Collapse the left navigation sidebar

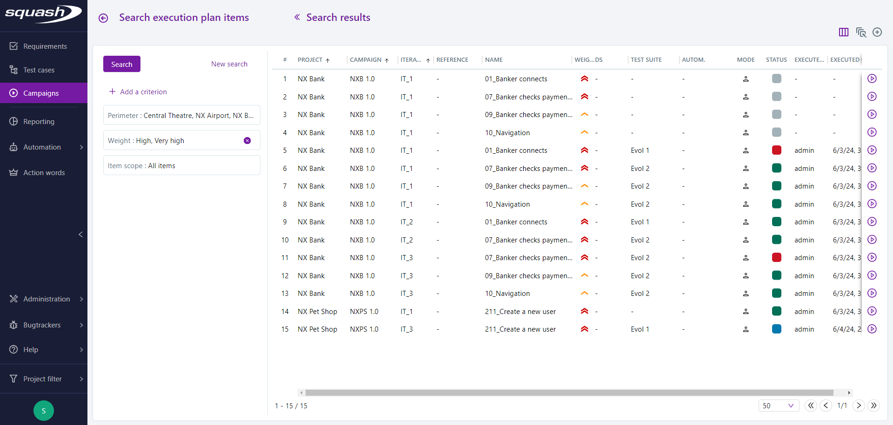[x=80, y=235]
